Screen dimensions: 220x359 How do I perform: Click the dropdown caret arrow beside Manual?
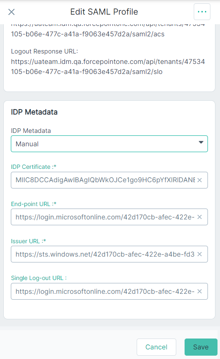[x=201, y=143]
